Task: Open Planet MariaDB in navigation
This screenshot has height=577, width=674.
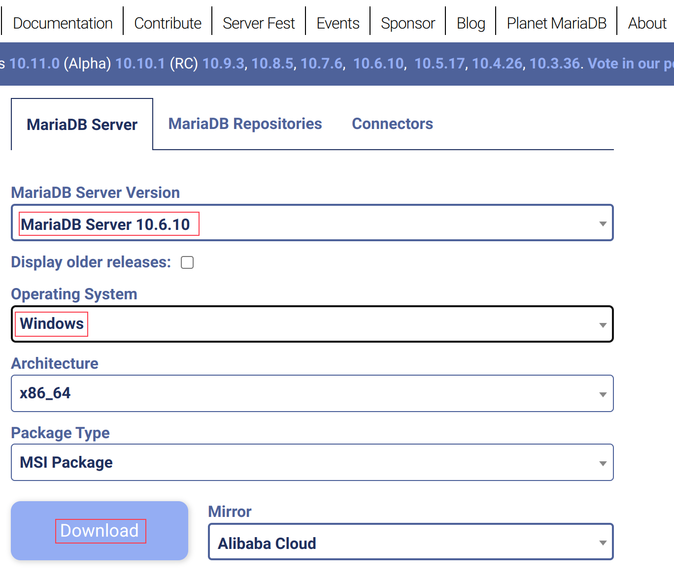Action: coord(557,23)
